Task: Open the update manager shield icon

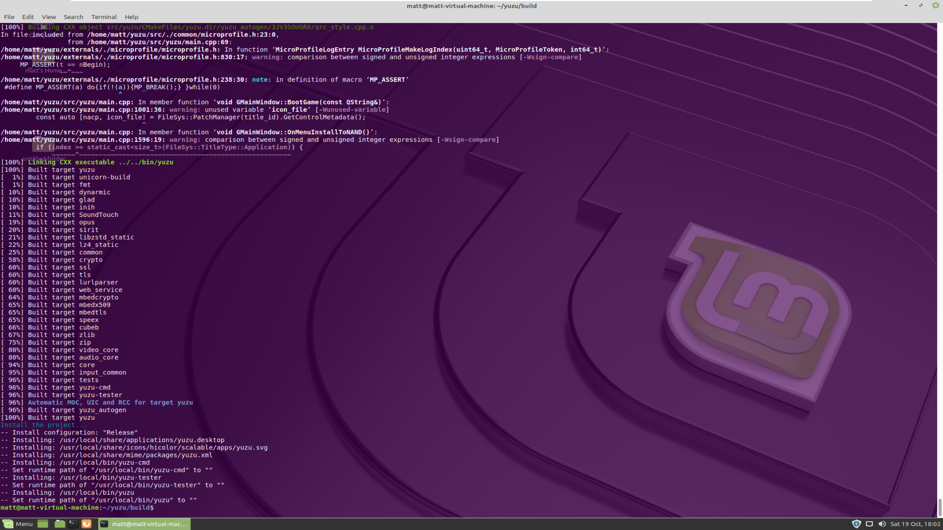Action: [x=857, y=524]
